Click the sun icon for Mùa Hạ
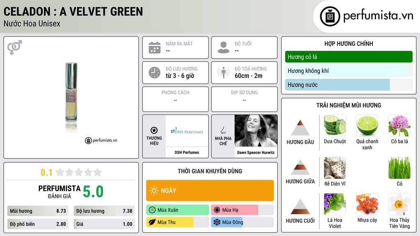 pos(217,210)
